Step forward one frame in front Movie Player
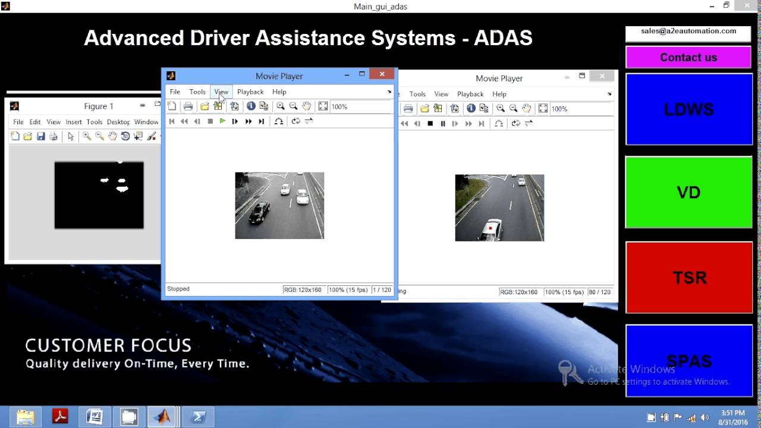 point(235,121)
